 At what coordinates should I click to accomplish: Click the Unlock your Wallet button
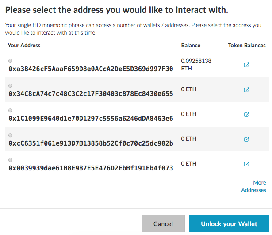229,223
